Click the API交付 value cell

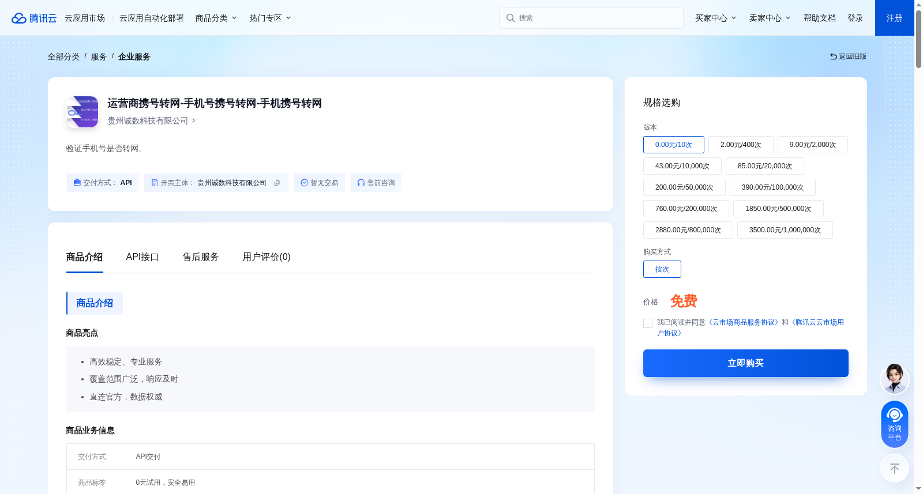(x=148, y=457)
